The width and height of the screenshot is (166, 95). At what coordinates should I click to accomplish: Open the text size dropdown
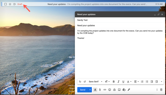(107, 82)
